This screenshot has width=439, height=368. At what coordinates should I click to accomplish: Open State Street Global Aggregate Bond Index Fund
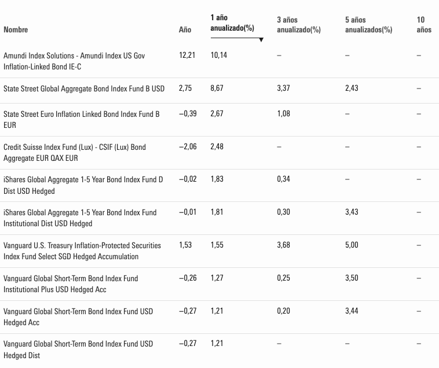(x=84, y=89)
